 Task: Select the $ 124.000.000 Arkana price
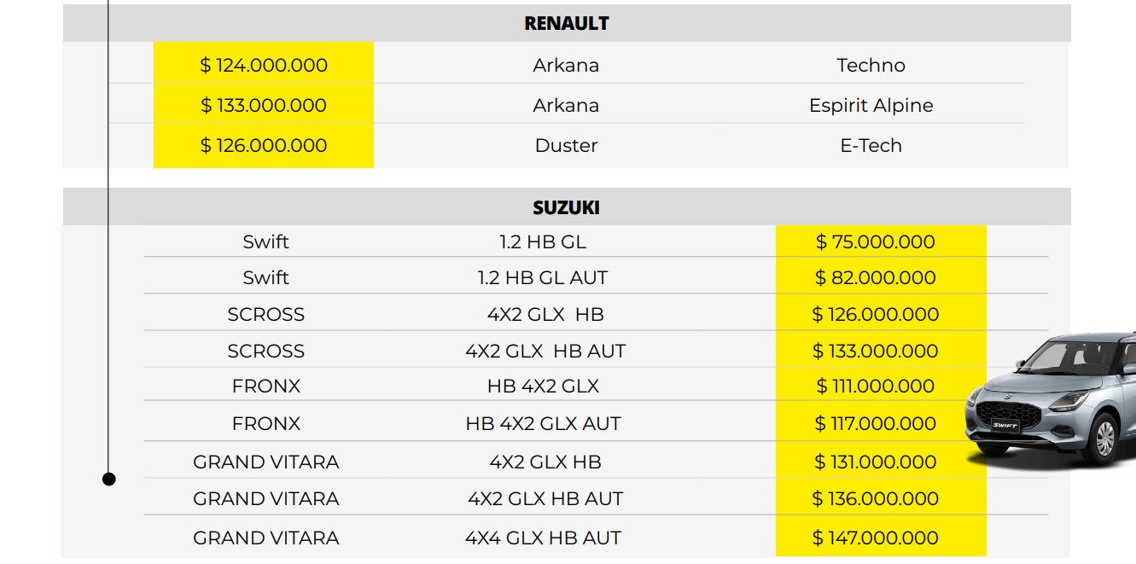coord(264,65)
